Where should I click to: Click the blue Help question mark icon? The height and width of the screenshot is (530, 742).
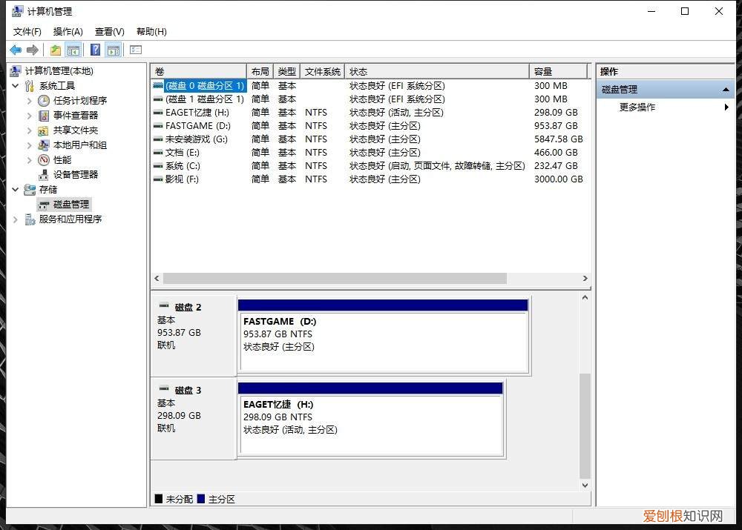coord(95,50)
